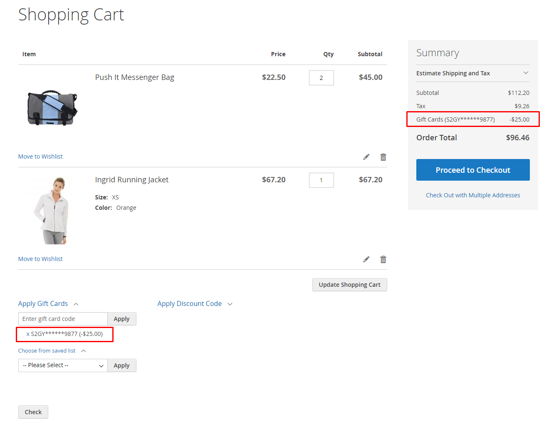Apply the entered gift card code
The height and width of the screenshot is (430, 544).
point(121,319)
